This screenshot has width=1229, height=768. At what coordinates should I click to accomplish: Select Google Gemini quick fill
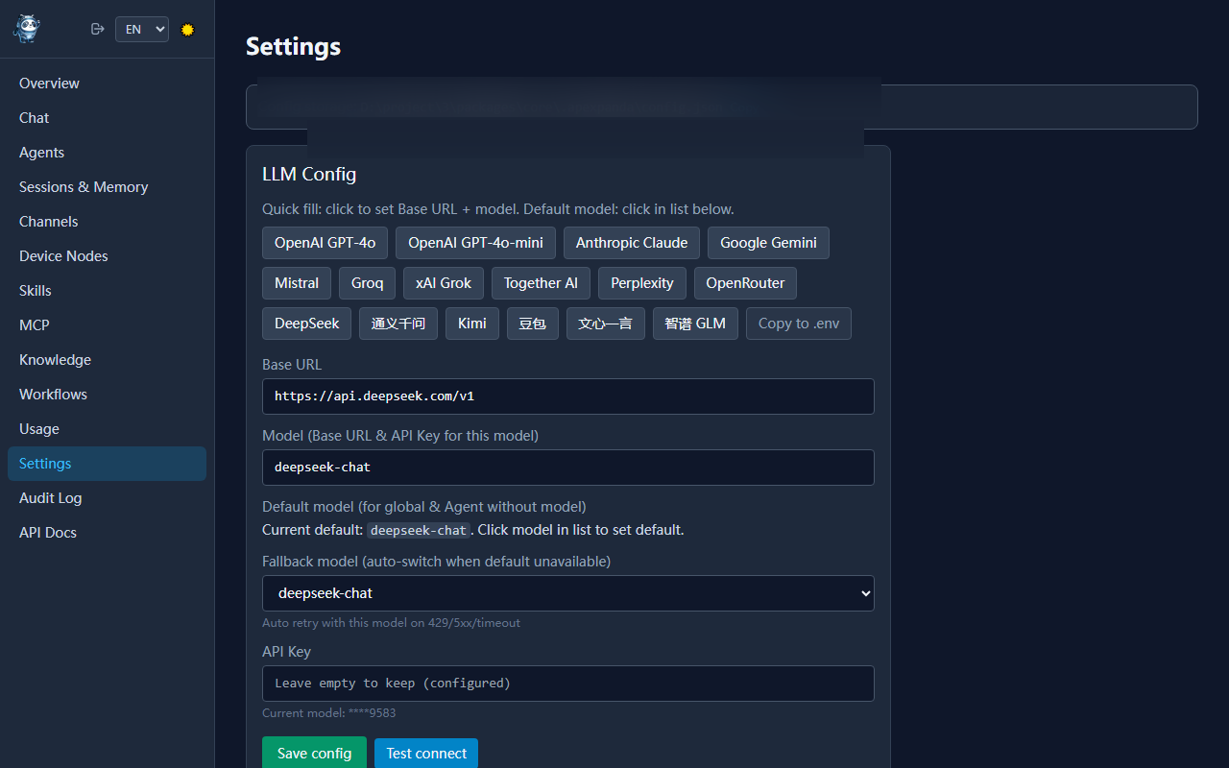click(768, 243)
